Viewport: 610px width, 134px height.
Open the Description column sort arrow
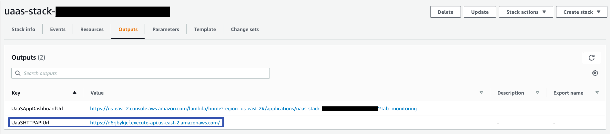click(537, 93)
